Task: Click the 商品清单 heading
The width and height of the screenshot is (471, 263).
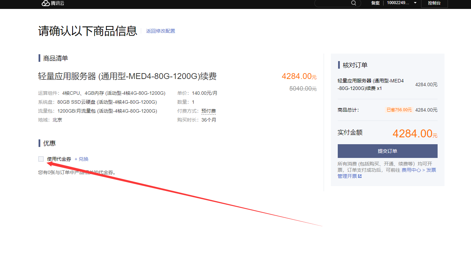Action: [x=55, y=58]
